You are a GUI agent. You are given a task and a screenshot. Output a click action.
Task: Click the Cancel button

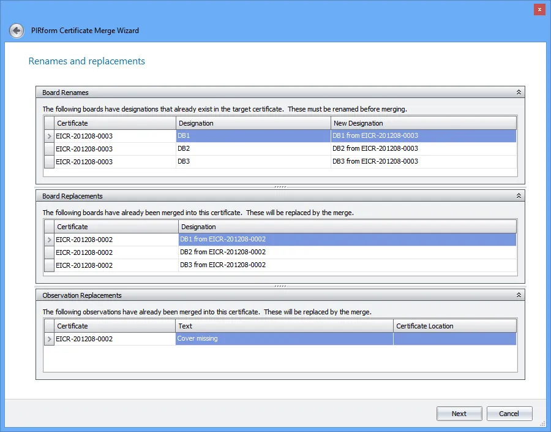(x=509, y=413)
